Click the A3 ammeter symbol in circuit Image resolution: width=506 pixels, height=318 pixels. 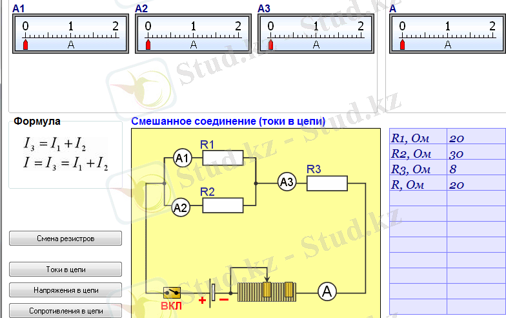coord(287,183)
